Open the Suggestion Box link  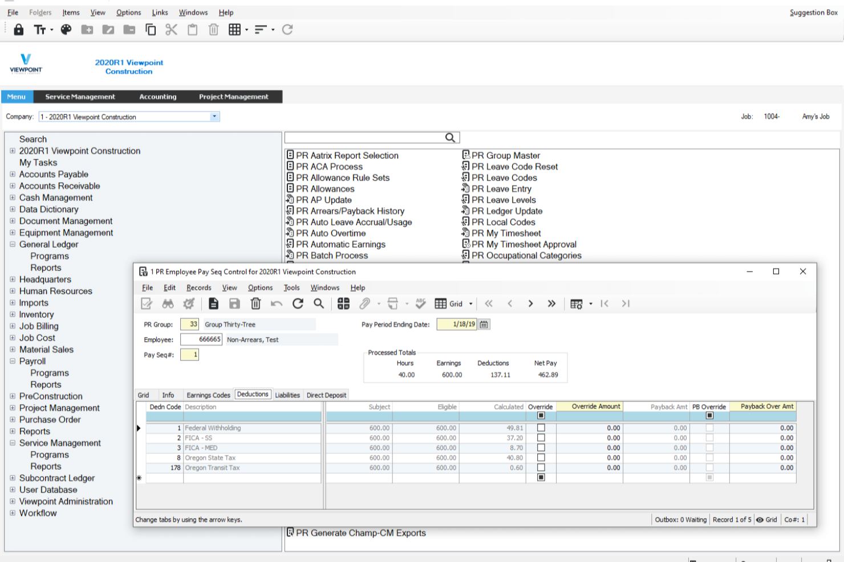[813, 13]
